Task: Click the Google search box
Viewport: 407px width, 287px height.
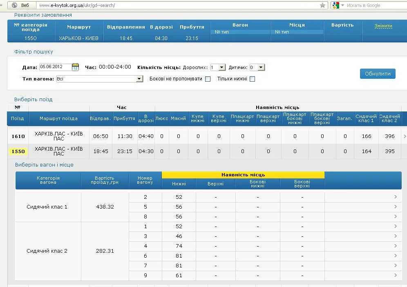Action: click(x=374, y=5)
